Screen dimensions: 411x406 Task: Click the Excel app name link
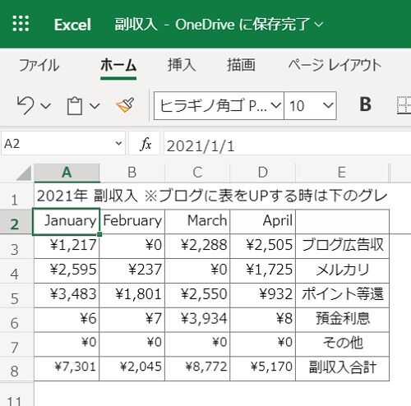pos(72,25)
